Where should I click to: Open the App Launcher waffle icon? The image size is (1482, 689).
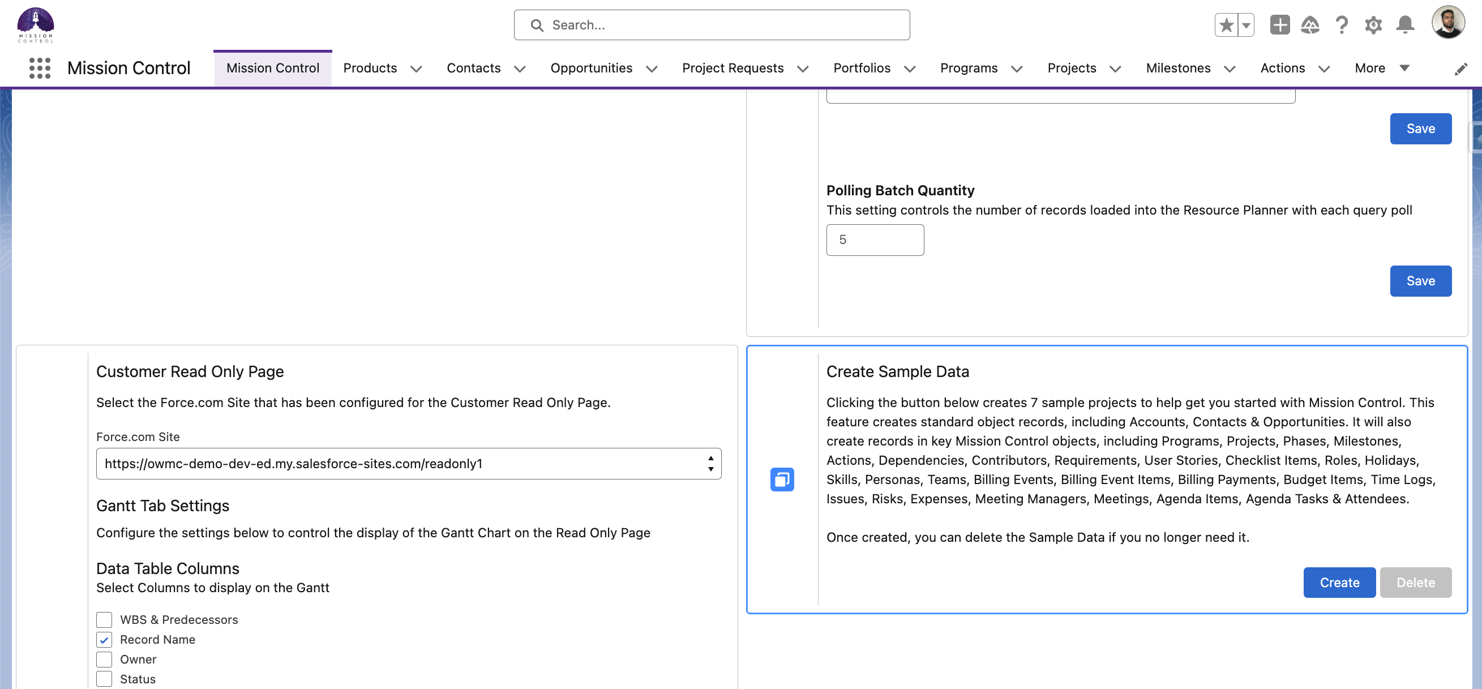tap(38, 68)
